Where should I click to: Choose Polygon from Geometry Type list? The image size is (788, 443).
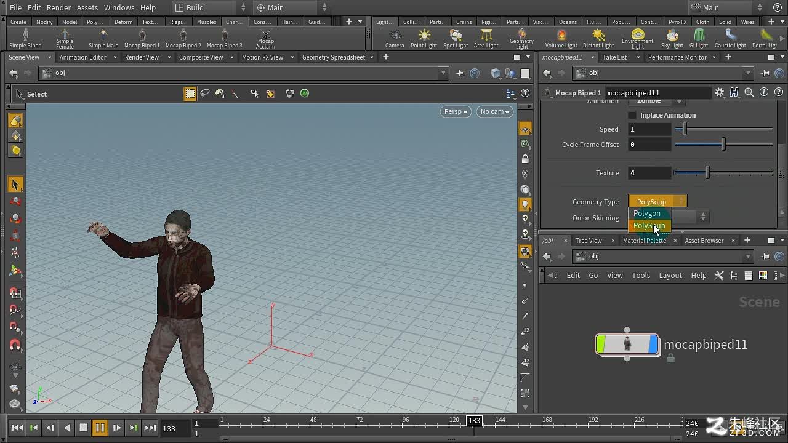649,214
